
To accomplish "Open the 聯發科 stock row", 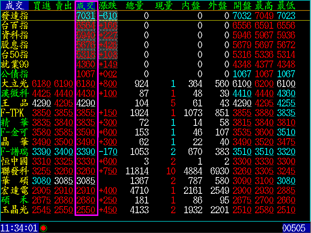I will click(14, 171).
